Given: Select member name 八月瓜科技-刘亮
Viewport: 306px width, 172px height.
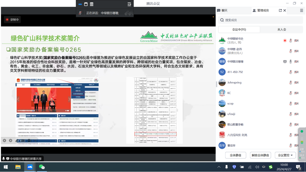Looking at the screenshot, I should click(x=237, y=135).
